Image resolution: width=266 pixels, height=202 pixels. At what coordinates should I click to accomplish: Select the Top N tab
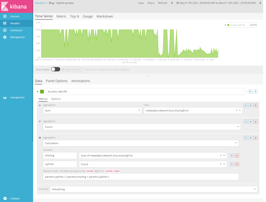click(75, 16)
